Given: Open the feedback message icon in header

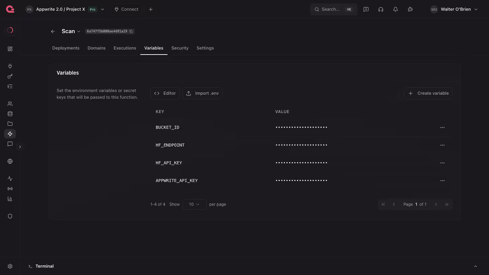Looking at the screenshot, I should tap(366, 9).
